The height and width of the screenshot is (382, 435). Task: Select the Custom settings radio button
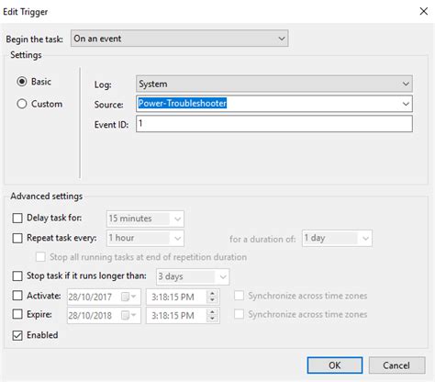point(22,104)
